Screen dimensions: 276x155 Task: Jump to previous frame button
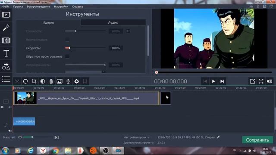[205, 81]
